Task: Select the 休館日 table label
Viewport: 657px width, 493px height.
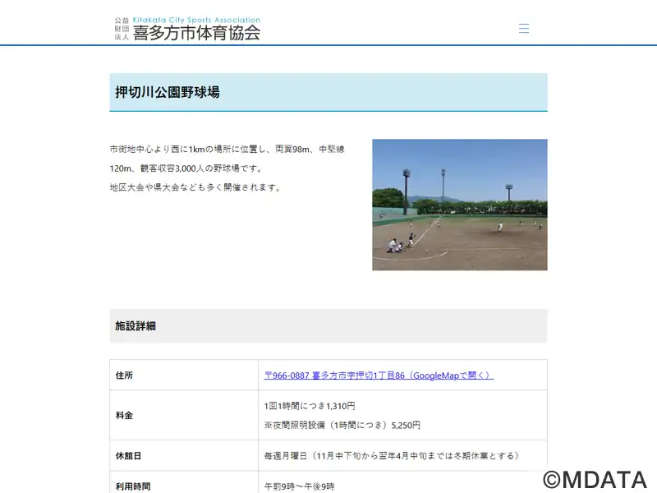Action: (x=128, y=456)
